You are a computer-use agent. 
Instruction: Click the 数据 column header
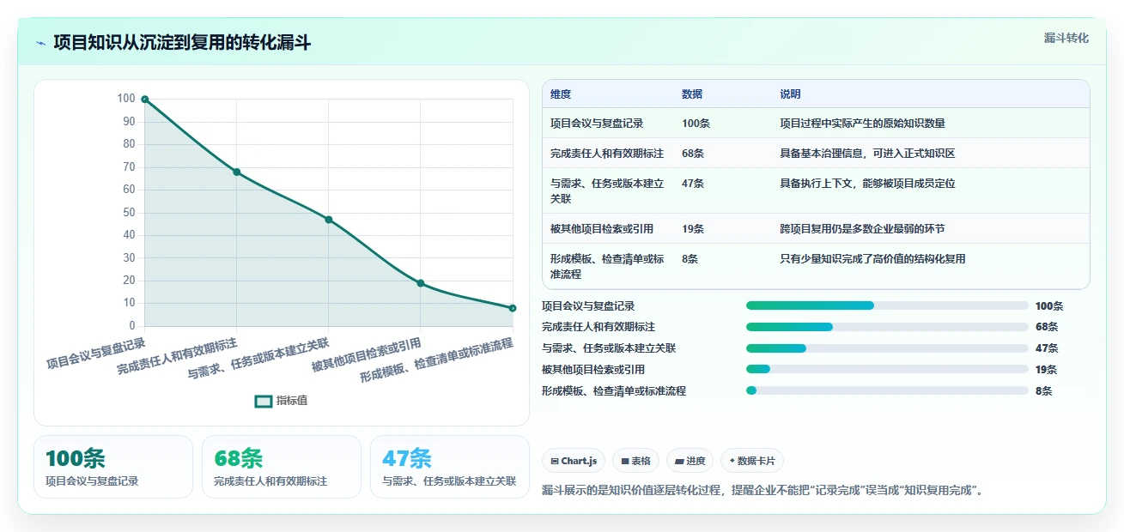pos(692,94)
